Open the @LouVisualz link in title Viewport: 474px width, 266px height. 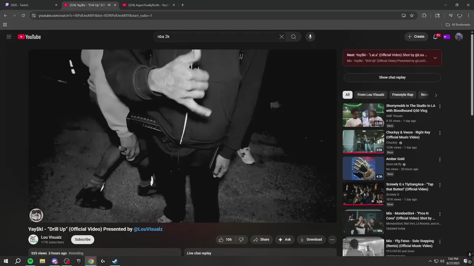tap(148, 229)
